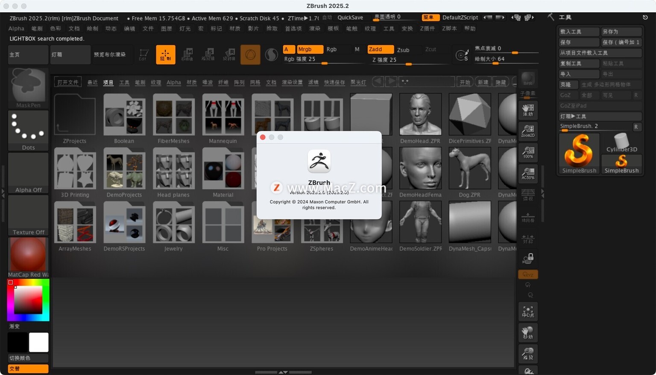Click the 打开文件 (Open File) button
Screen dimensions: 656x375
pyautogui.click(x=68, y=82)
